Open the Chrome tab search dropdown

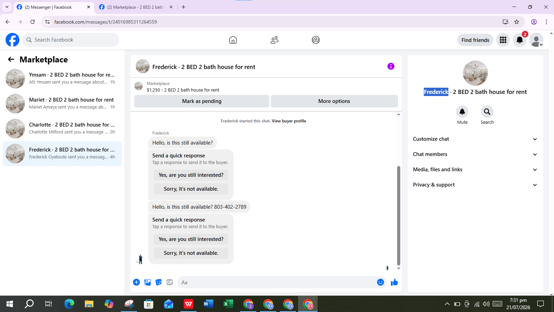(7, 7)
